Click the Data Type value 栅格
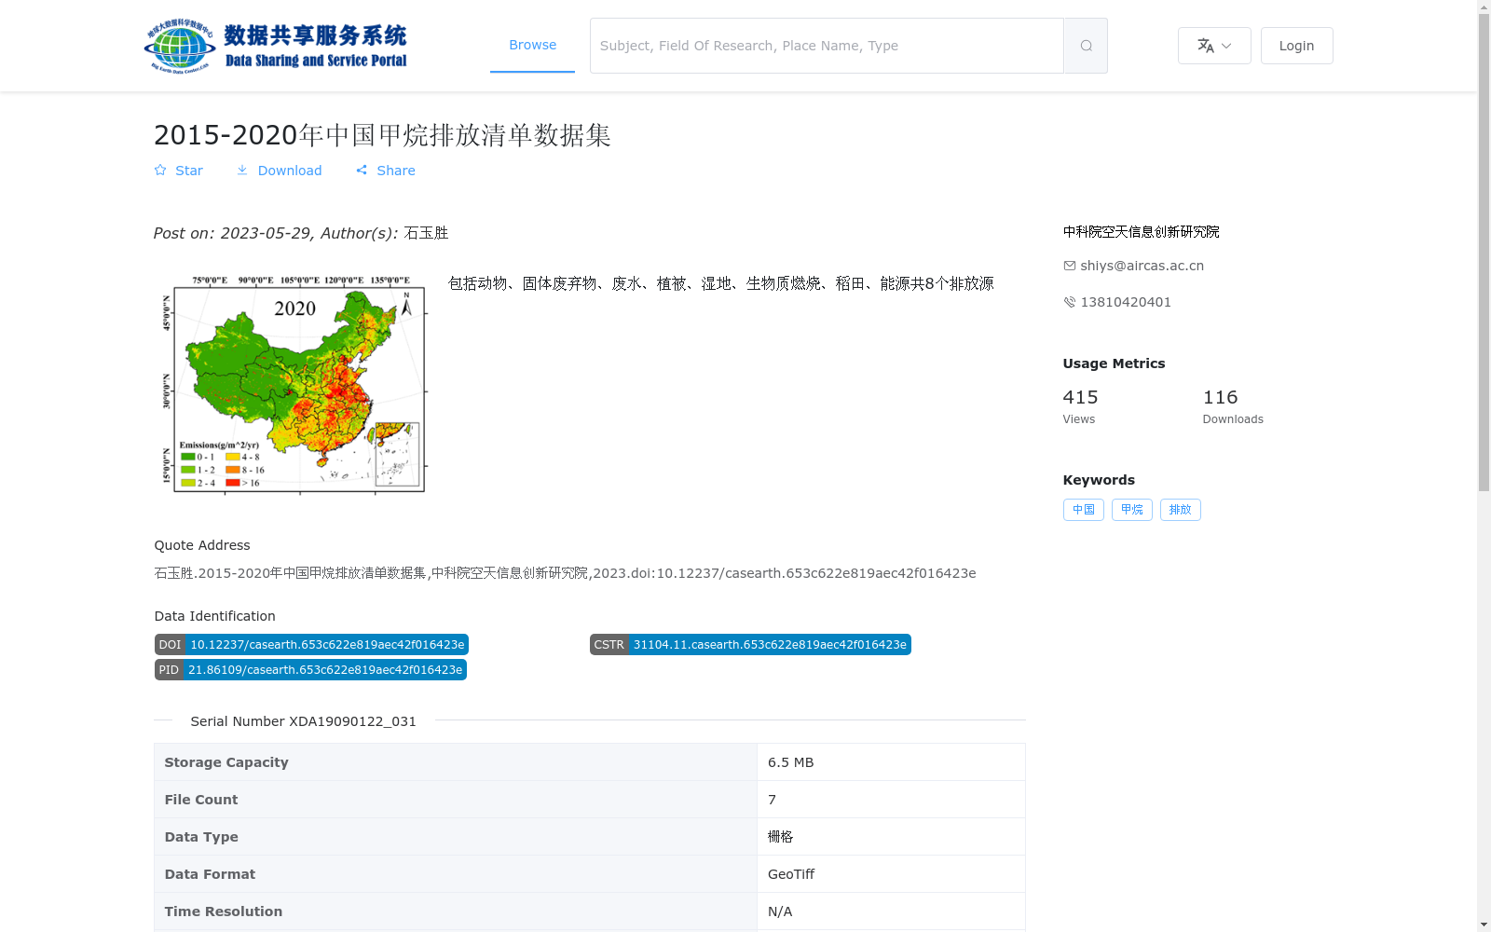This screenshot has height=932, width=1491. [780, 837]
